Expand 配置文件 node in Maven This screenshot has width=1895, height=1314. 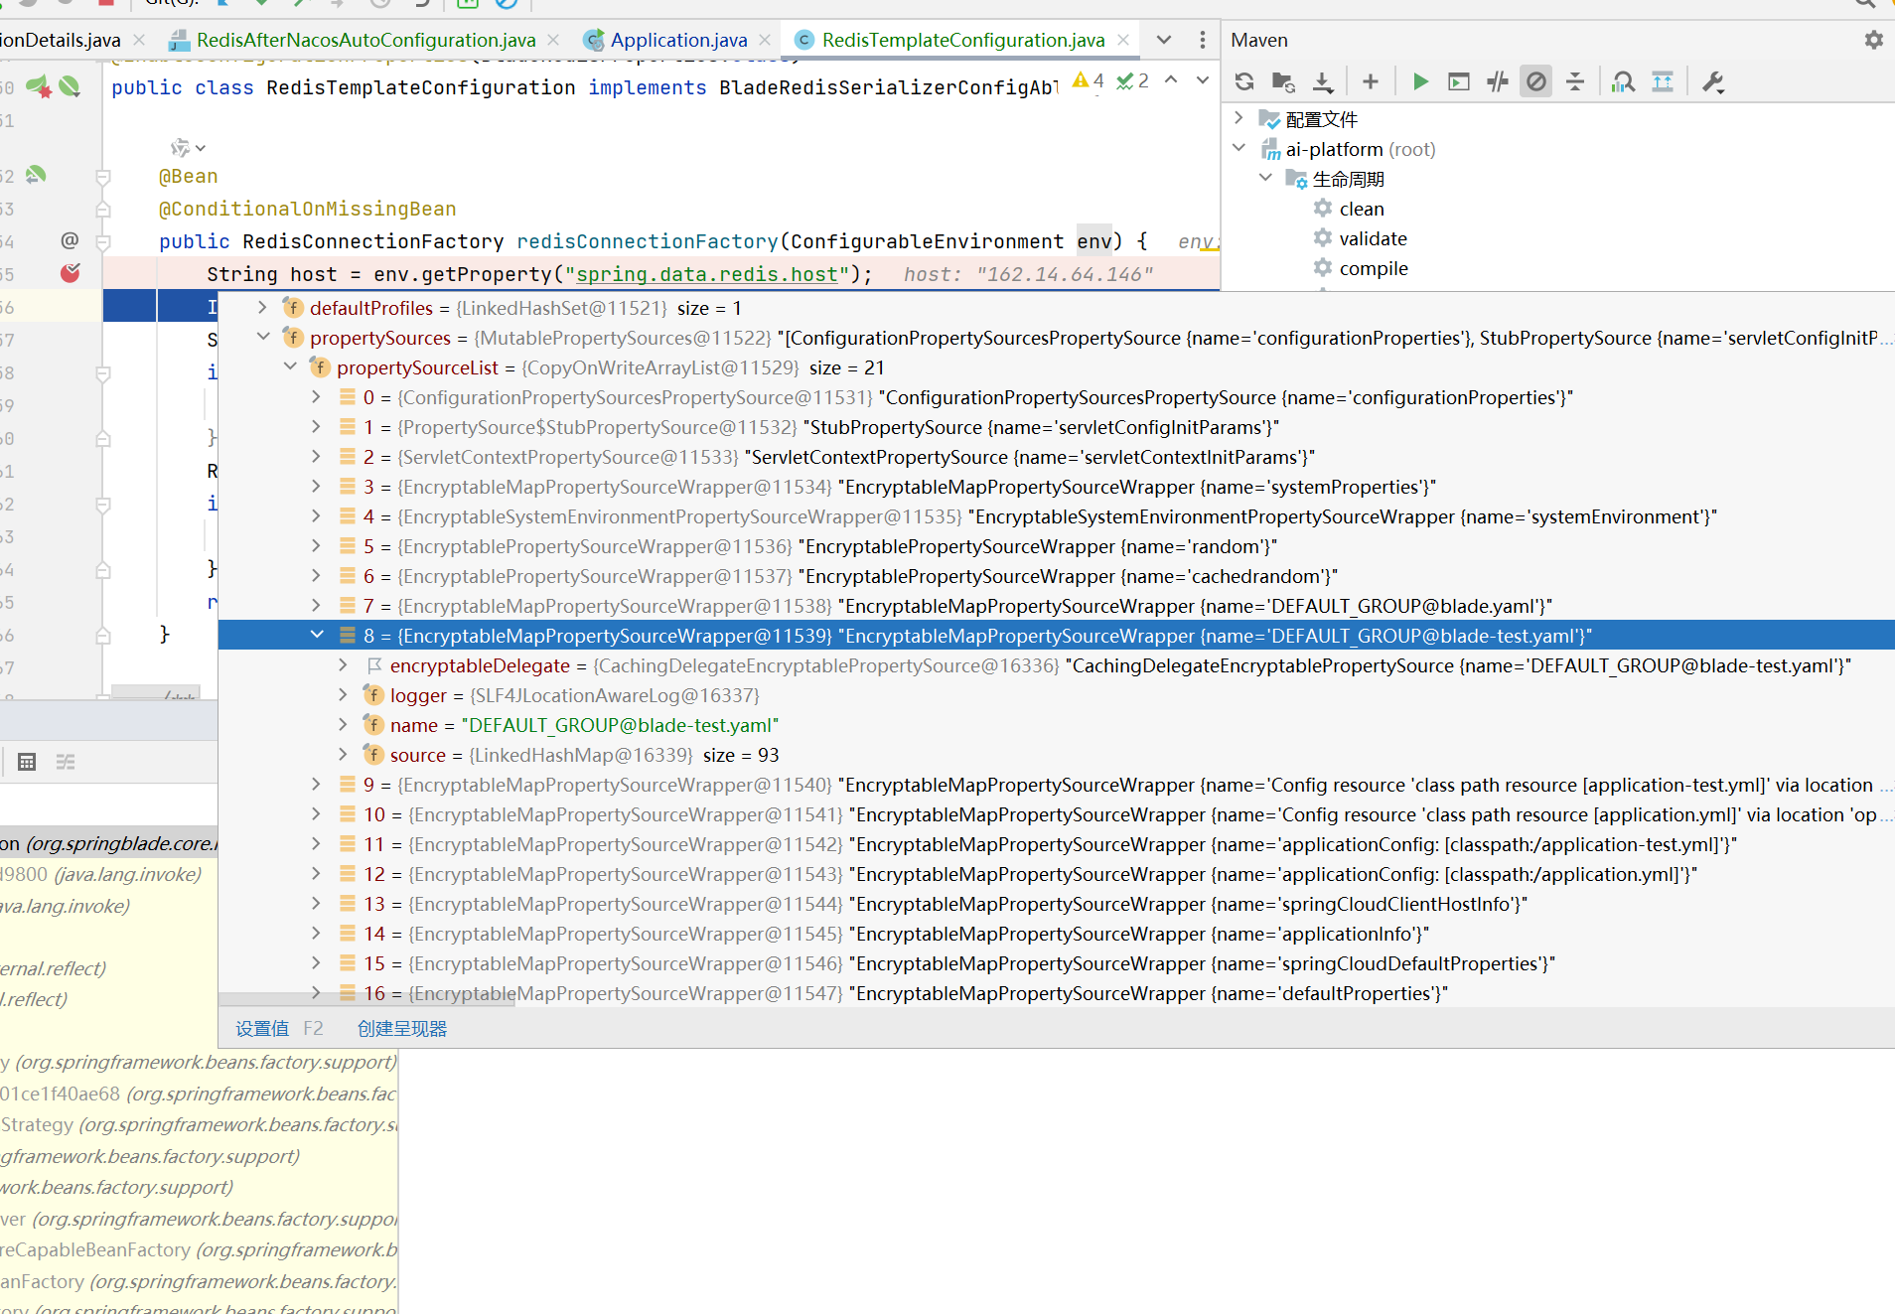click(x=1239, y=118)
